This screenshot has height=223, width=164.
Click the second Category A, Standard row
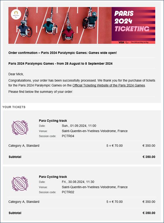click(x=82, y=202)
